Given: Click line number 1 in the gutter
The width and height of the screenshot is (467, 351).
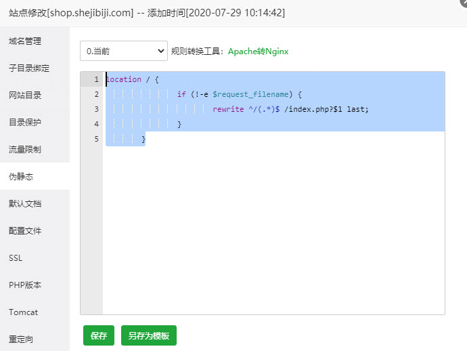Looking at the screenshot, I should pyautogui.click(x=96, y=79).
